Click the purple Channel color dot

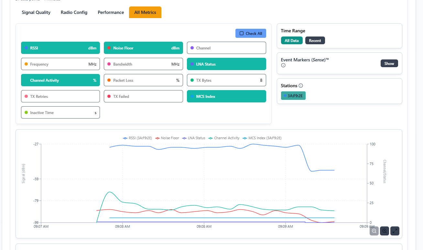[192, 48]
